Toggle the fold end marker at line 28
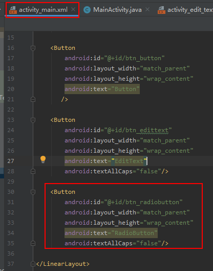The image size is (213, 271). pyautogui.click(x=33, y=171)
